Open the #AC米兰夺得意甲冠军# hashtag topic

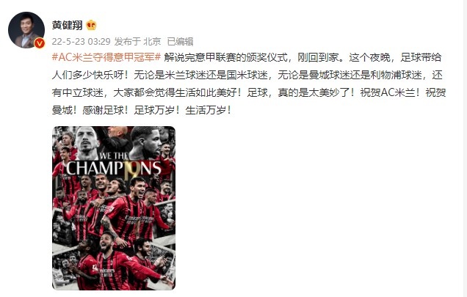point(106,57)
